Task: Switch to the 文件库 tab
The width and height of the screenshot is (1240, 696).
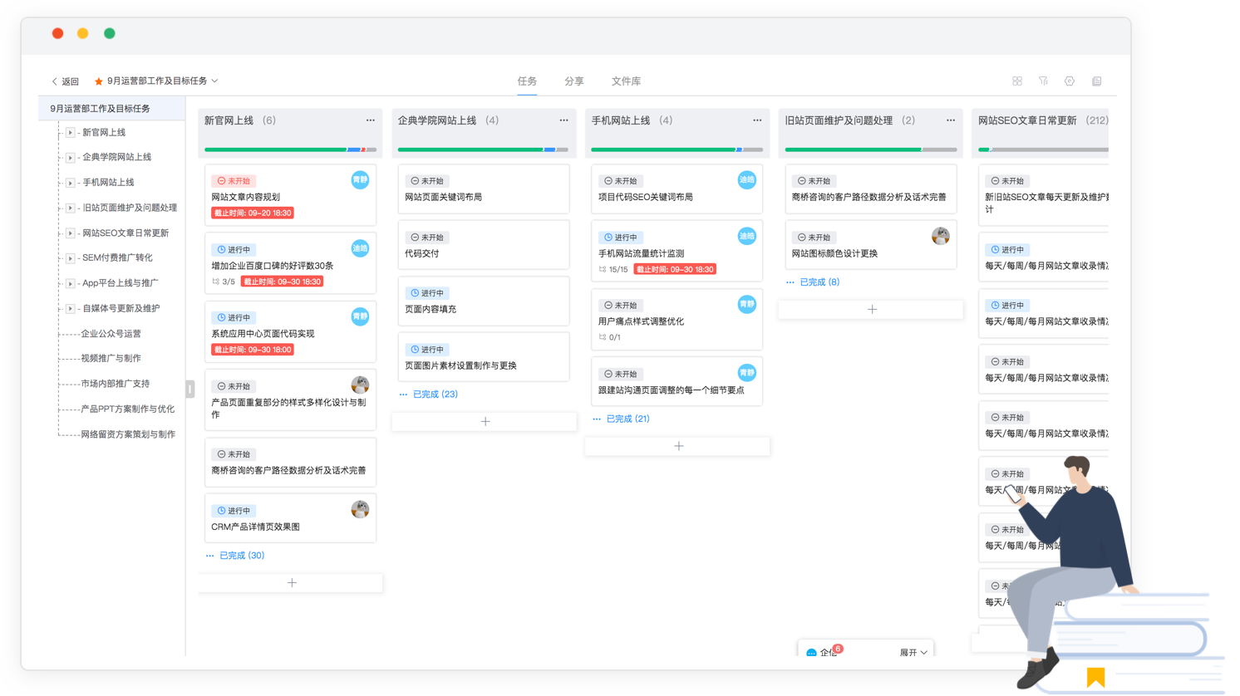Action: click(x=626, y=81)
